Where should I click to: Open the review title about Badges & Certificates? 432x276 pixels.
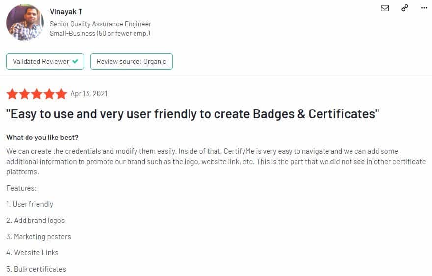pos(193,114)
